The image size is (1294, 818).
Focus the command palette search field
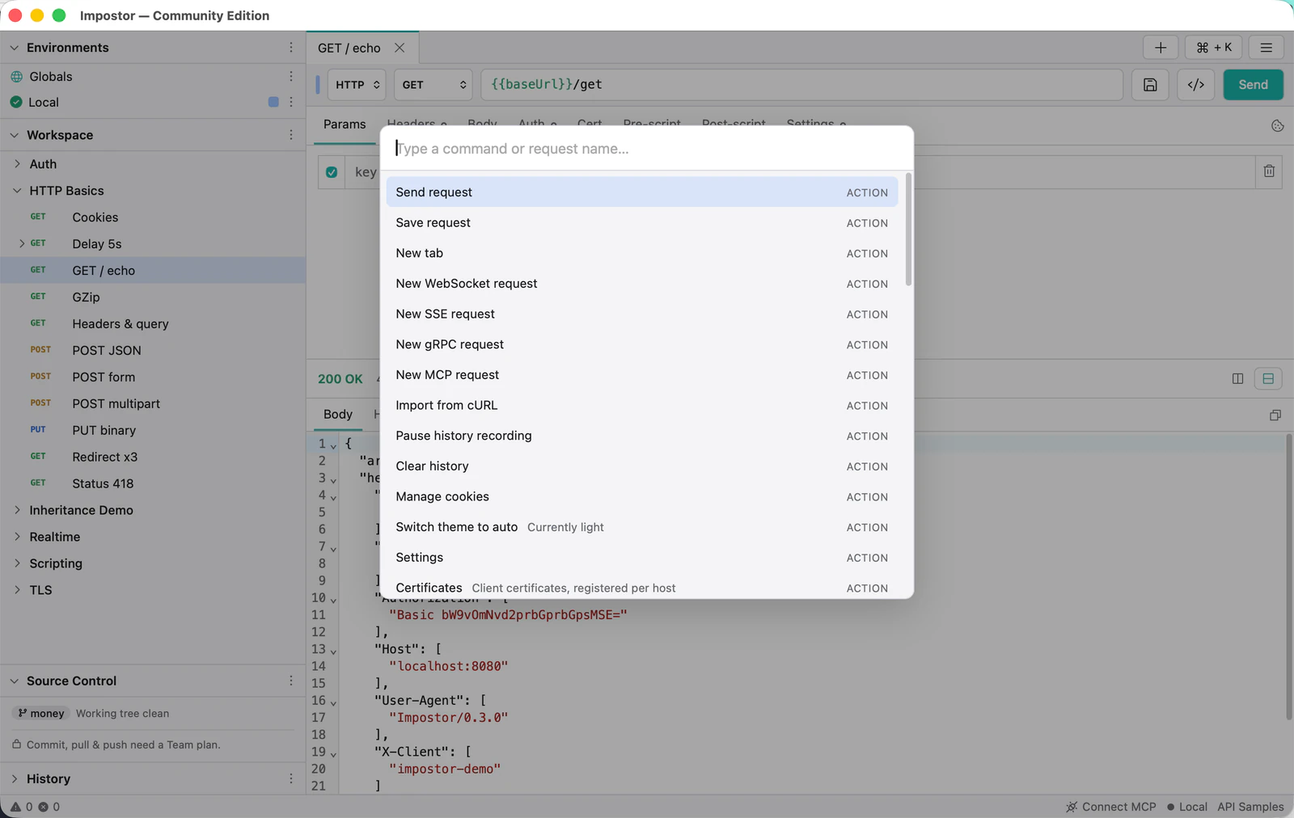click(647, 149)
